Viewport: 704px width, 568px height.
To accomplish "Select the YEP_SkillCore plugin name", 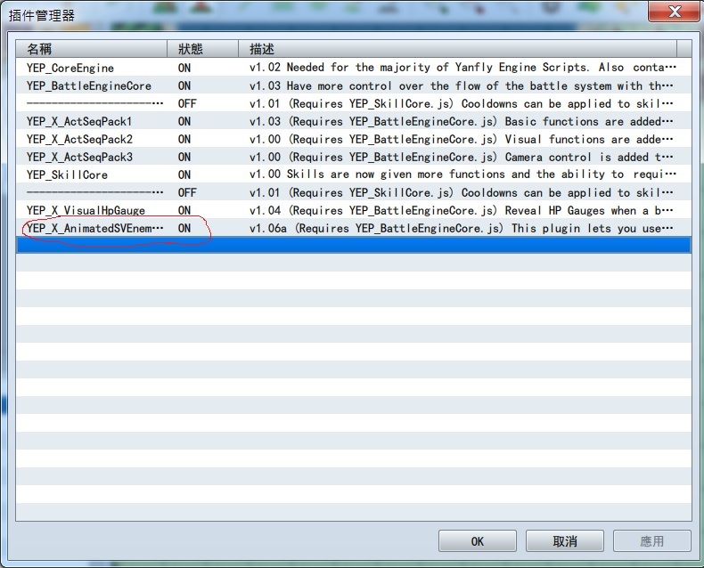I will 67,175.
